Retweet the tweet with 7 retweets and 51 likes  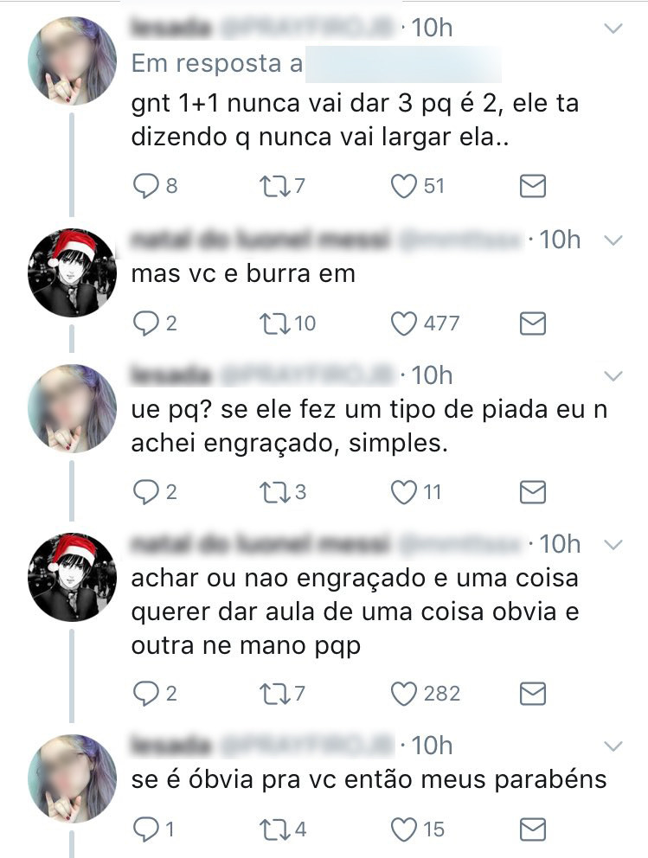point(273,186)
